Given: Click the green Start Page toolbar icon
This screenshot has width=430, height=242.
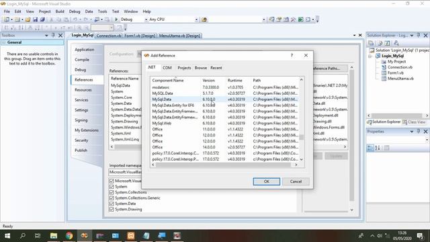Looking at the screenshot, I should pyautogui.click(x=300, y=19).
